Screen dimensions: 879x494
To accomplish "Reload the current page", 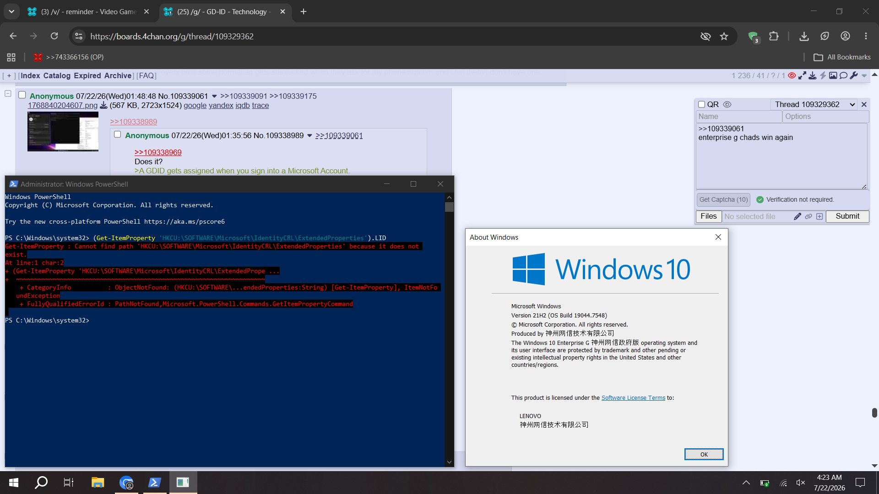I will click(54, 36).
